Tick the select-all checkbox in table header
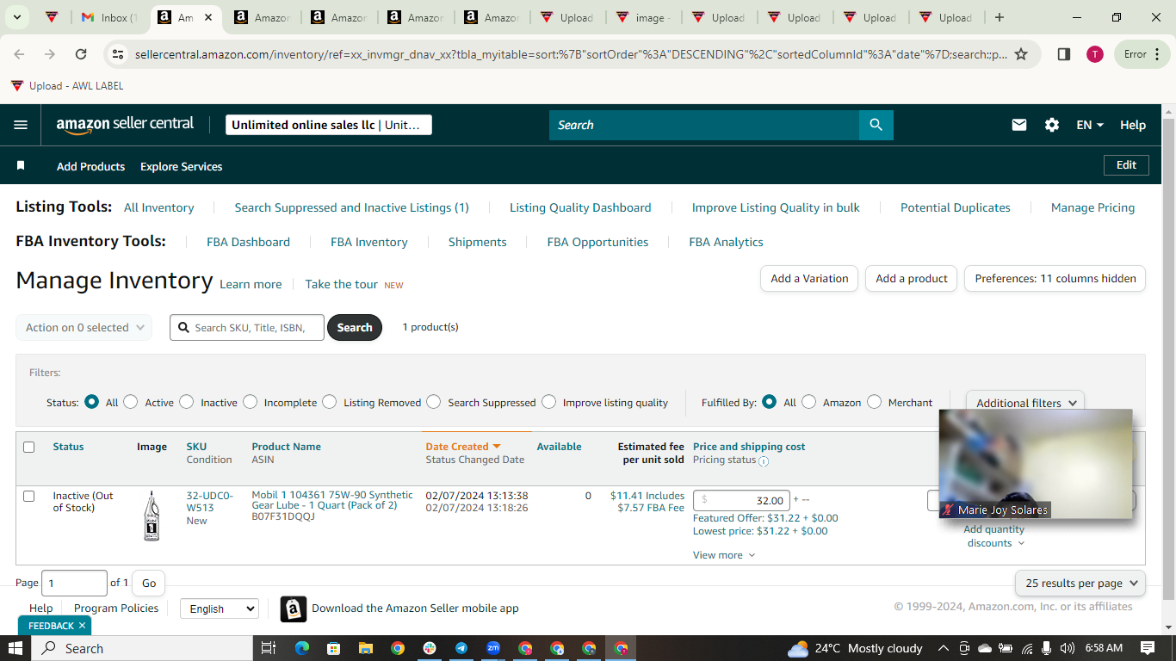 [29, 447]
